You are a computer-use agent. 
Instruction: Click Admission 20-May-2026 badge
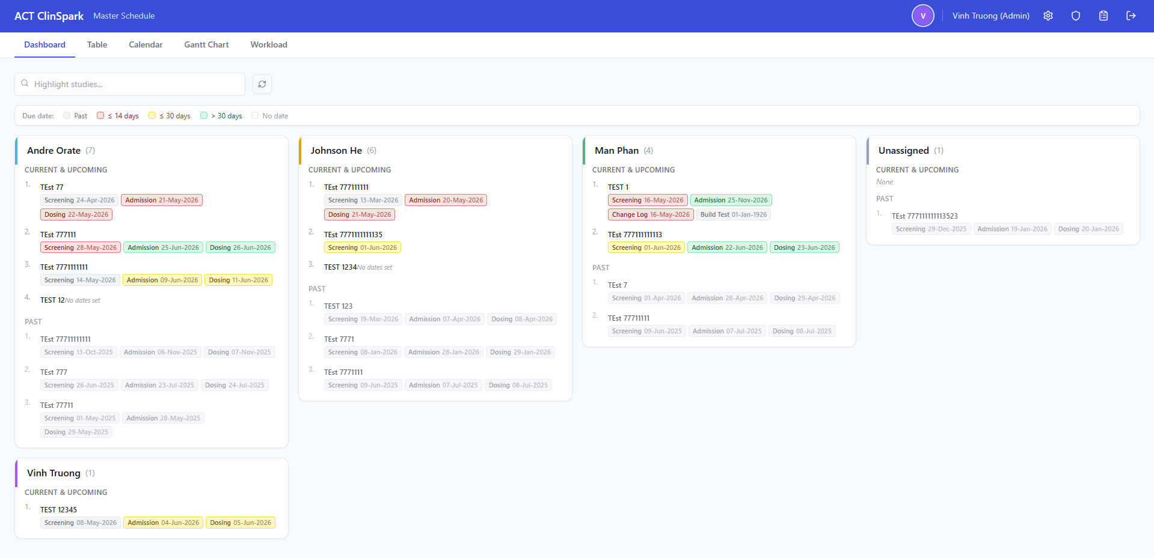[x=446, y=200]
